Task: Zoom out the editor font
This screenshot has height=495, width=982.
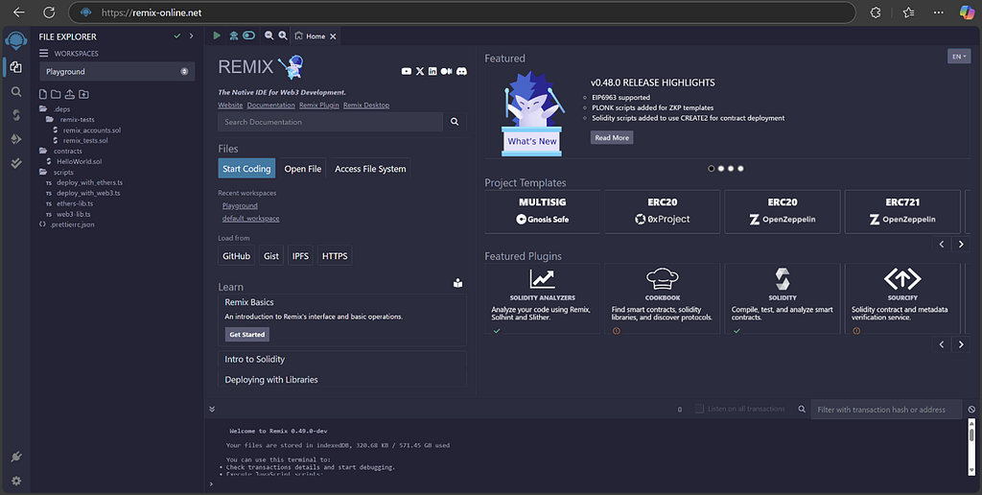Action: (x=269, y=35)
